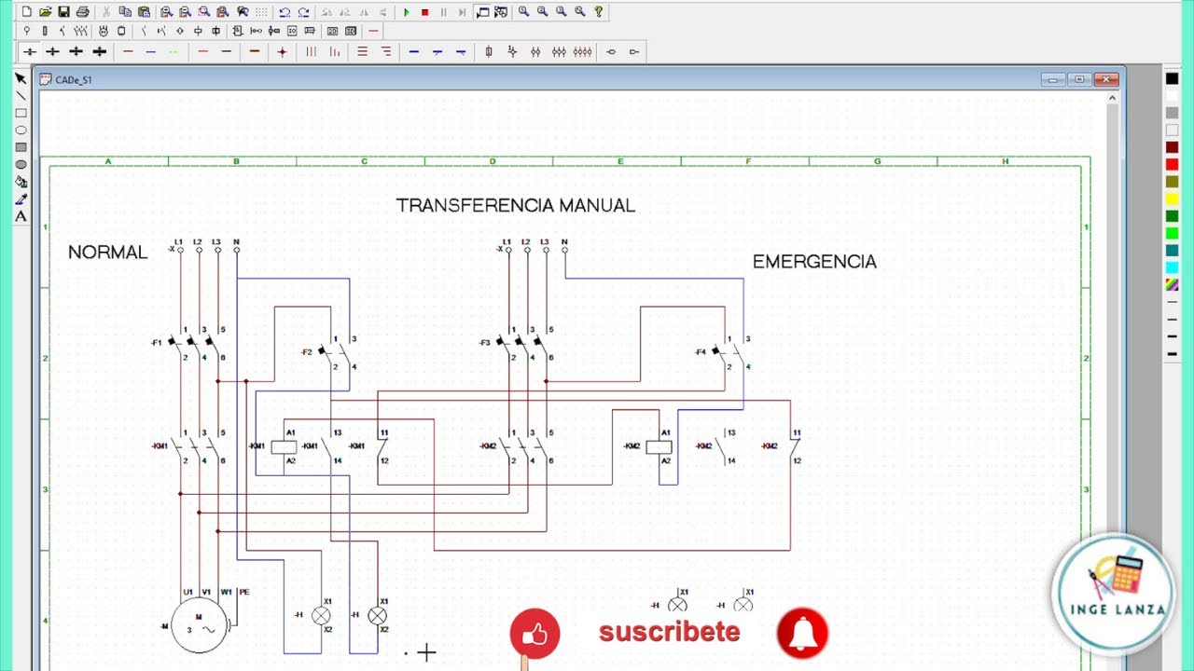This screenshot has width=1194, height=671.
Task: Choose the yellow color swatch
Action: (x=1173, y=199)
